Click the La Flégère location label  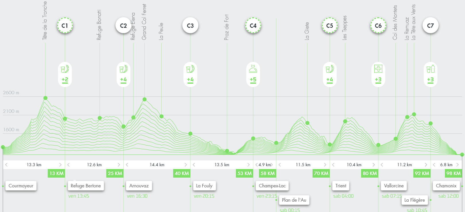coord(414,200)
